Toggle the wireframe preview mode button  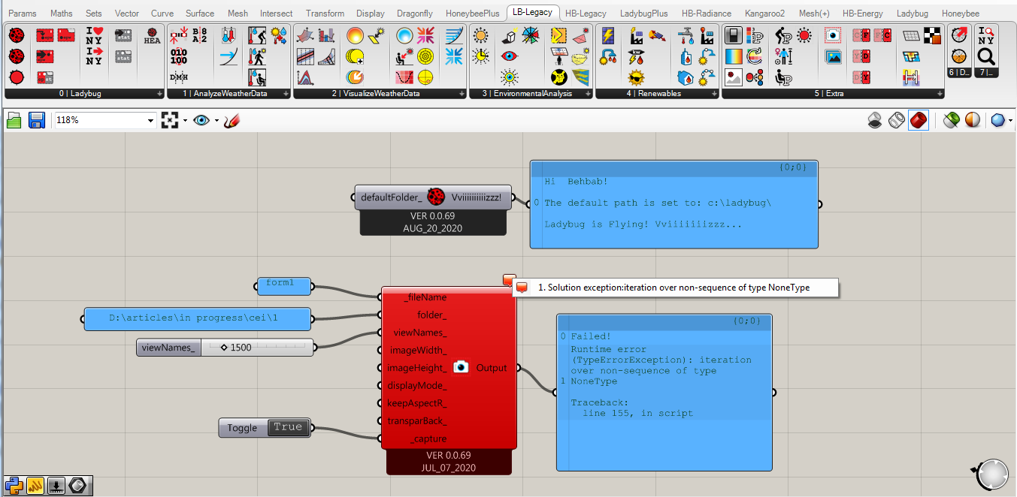(896, 120)
